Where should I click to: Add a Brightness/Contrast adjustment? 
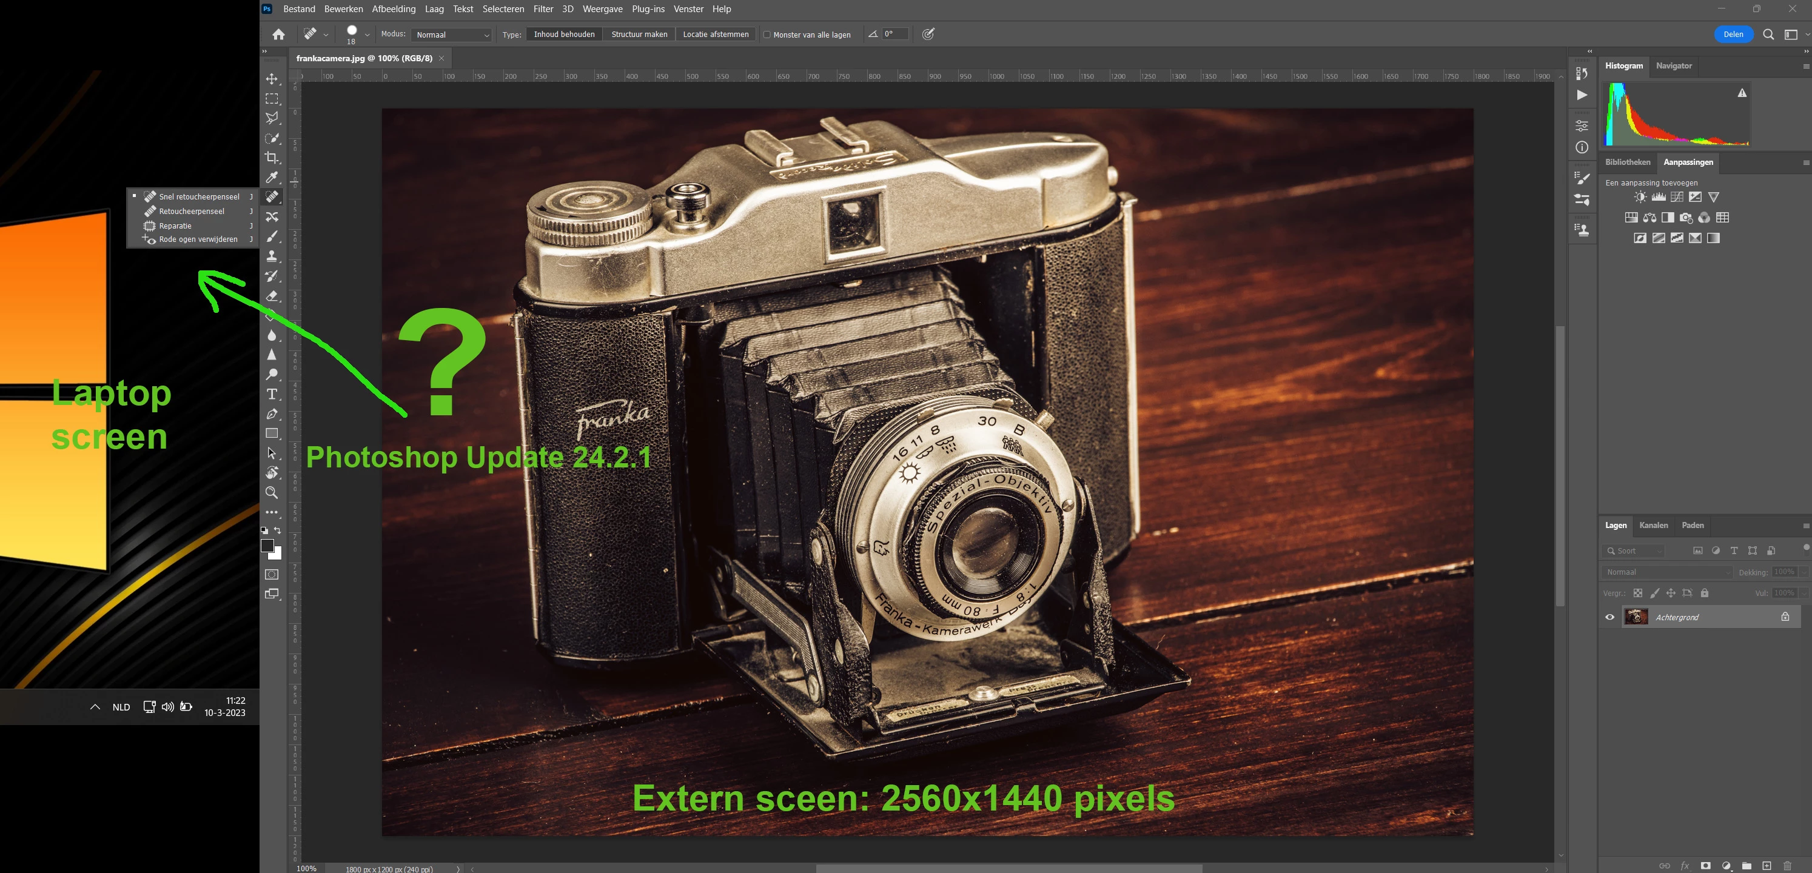pyautogui.click(x=1640, y=197)
